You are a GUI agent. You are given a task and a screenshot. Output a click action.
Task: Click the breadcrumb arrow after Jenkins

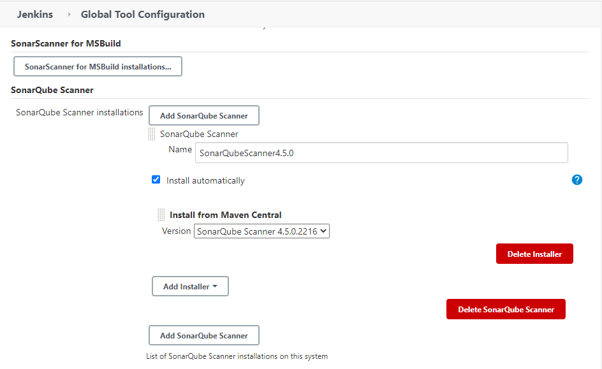pos(69,14)
